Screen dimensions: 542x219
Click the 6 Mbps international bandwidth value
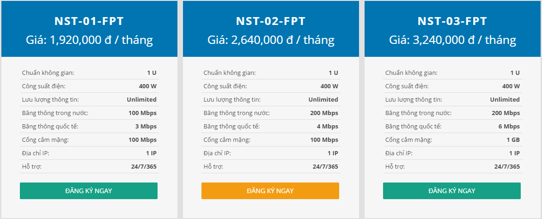[509, 127]
